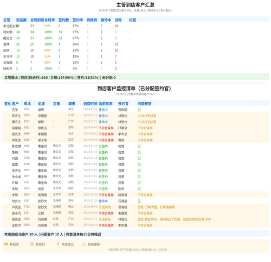
Task: Click the 状态变化 arrow legend icon
Action: coord(58,244)
